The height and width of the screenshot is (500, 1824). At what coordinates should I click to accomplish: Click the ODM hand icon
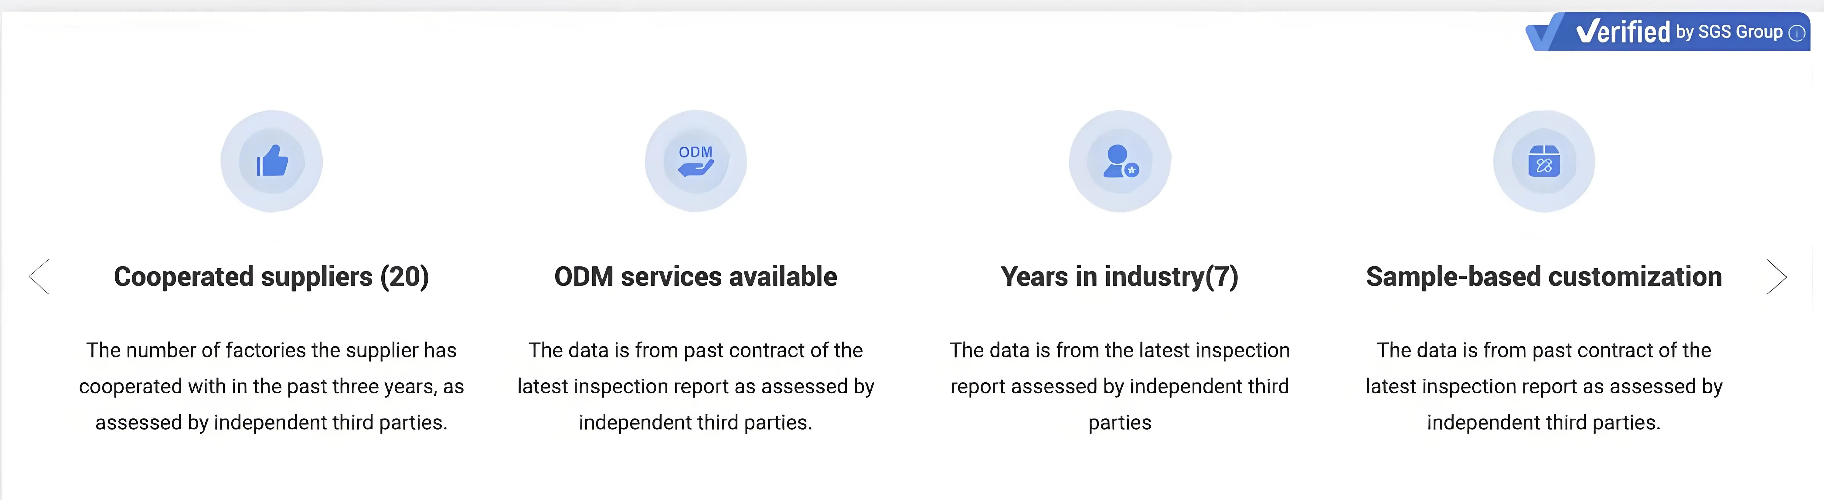click(x=695, y=161)
